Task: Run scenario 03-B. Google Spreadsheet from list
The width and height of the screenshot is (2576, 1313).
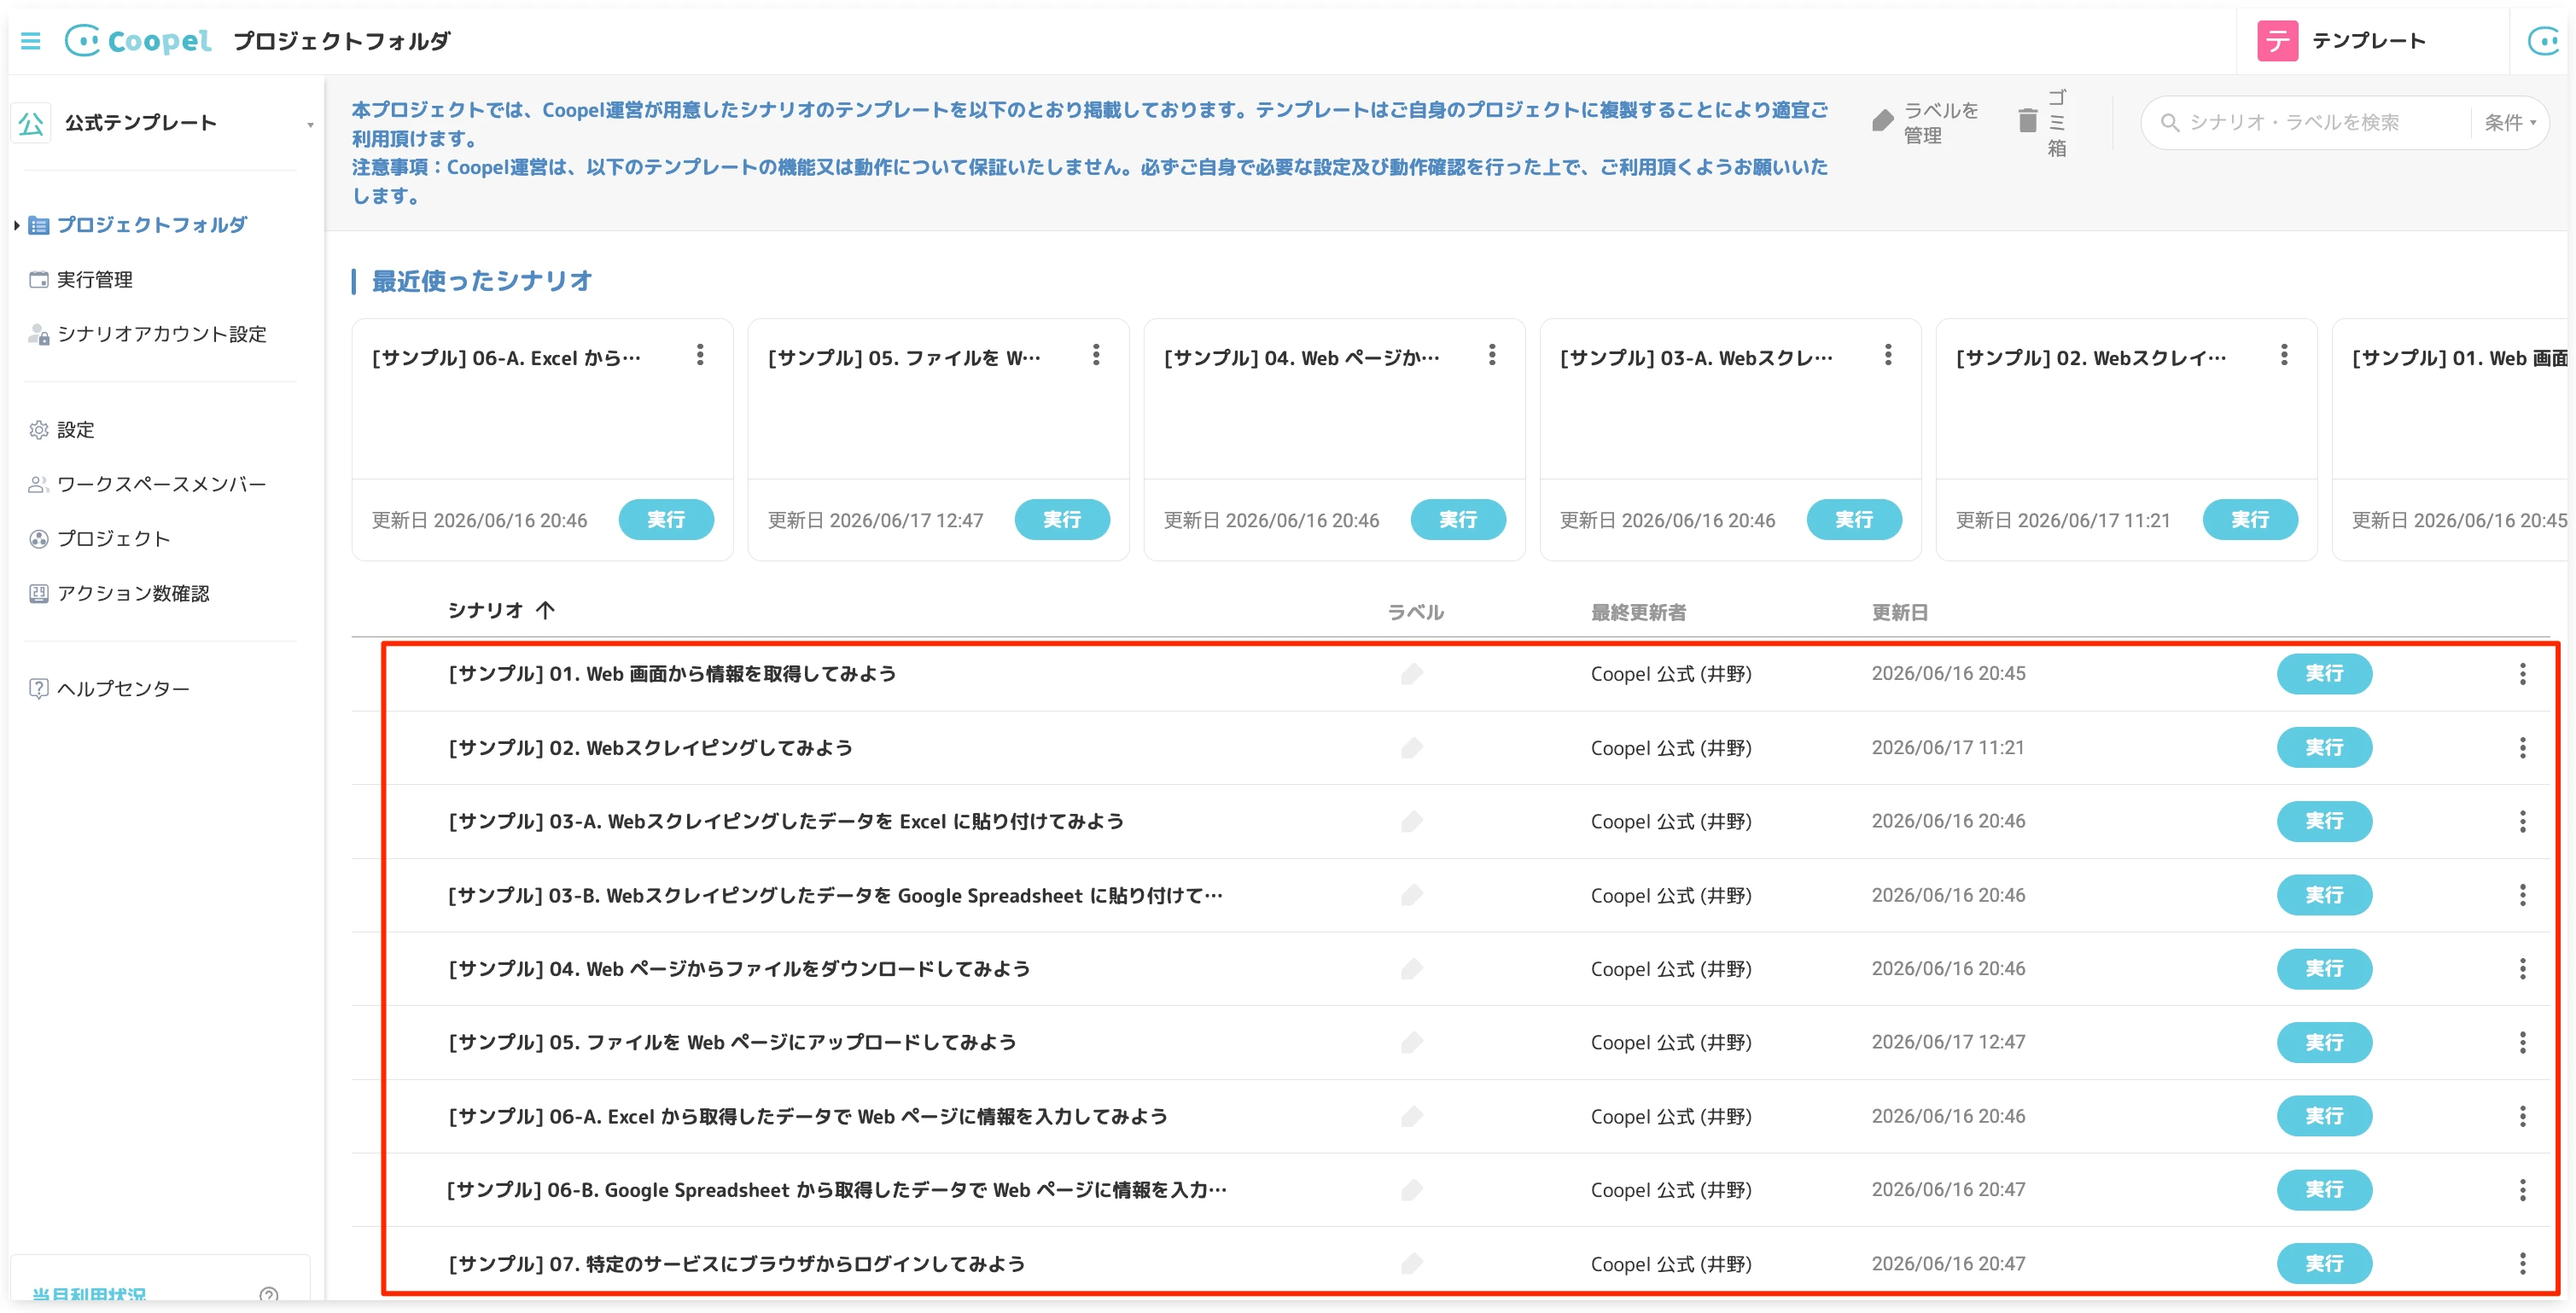Action: pyautogui.click(x=2324, y=895)
